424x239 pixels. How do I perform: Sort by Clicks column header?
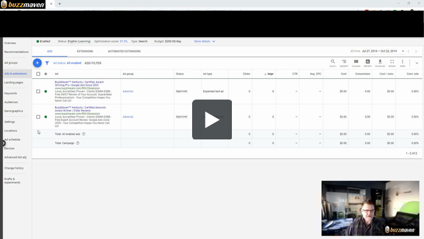point(246,74)
